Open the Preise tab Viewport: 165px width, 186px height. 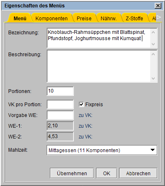(x=84, y=18)
